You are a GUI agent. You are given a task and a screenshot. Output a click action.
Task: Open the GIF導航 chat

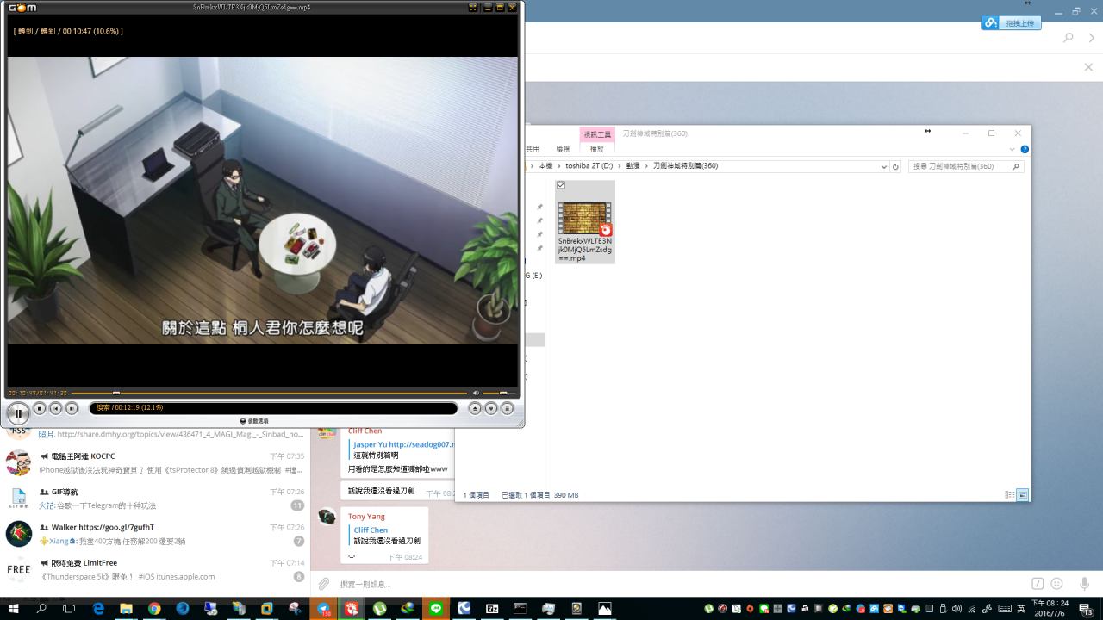(x=155, y=499)
